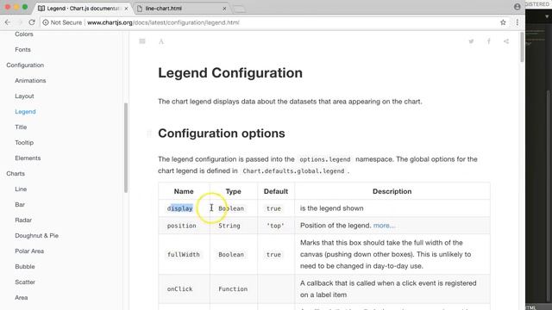Open the Bar chart docs
Viewport: 552px width, 310px height.
(20, 204)
